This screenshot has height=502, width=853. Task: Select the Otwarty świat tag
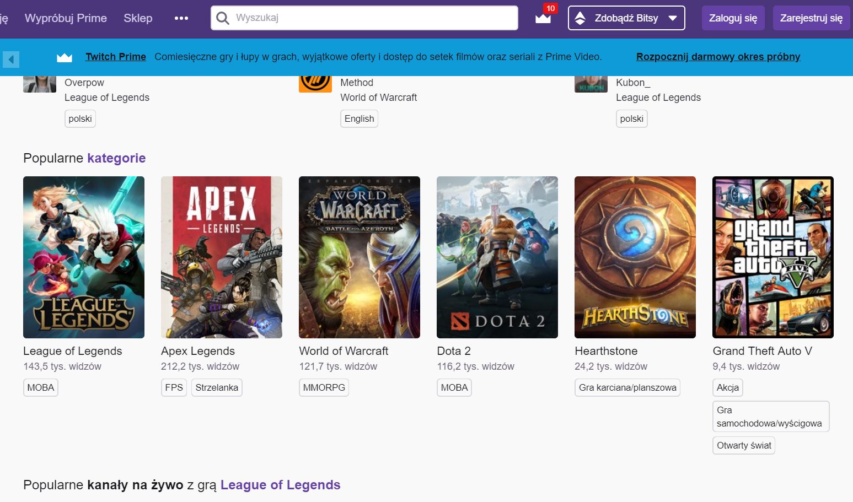(744, 445)
